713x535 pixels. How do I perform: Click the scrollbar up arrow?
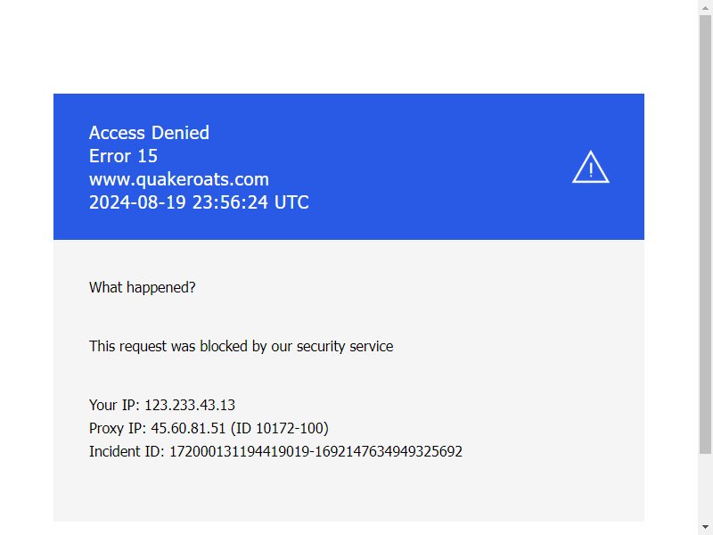705,7
